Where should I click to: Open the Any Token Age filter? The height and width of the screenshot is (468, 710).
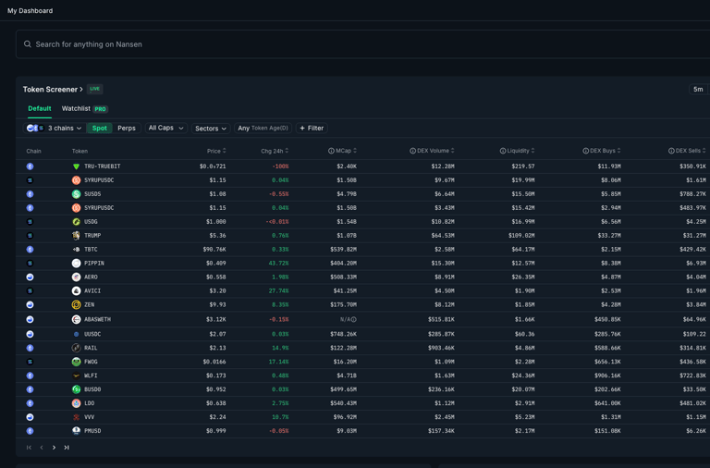(x=263, y=129)
